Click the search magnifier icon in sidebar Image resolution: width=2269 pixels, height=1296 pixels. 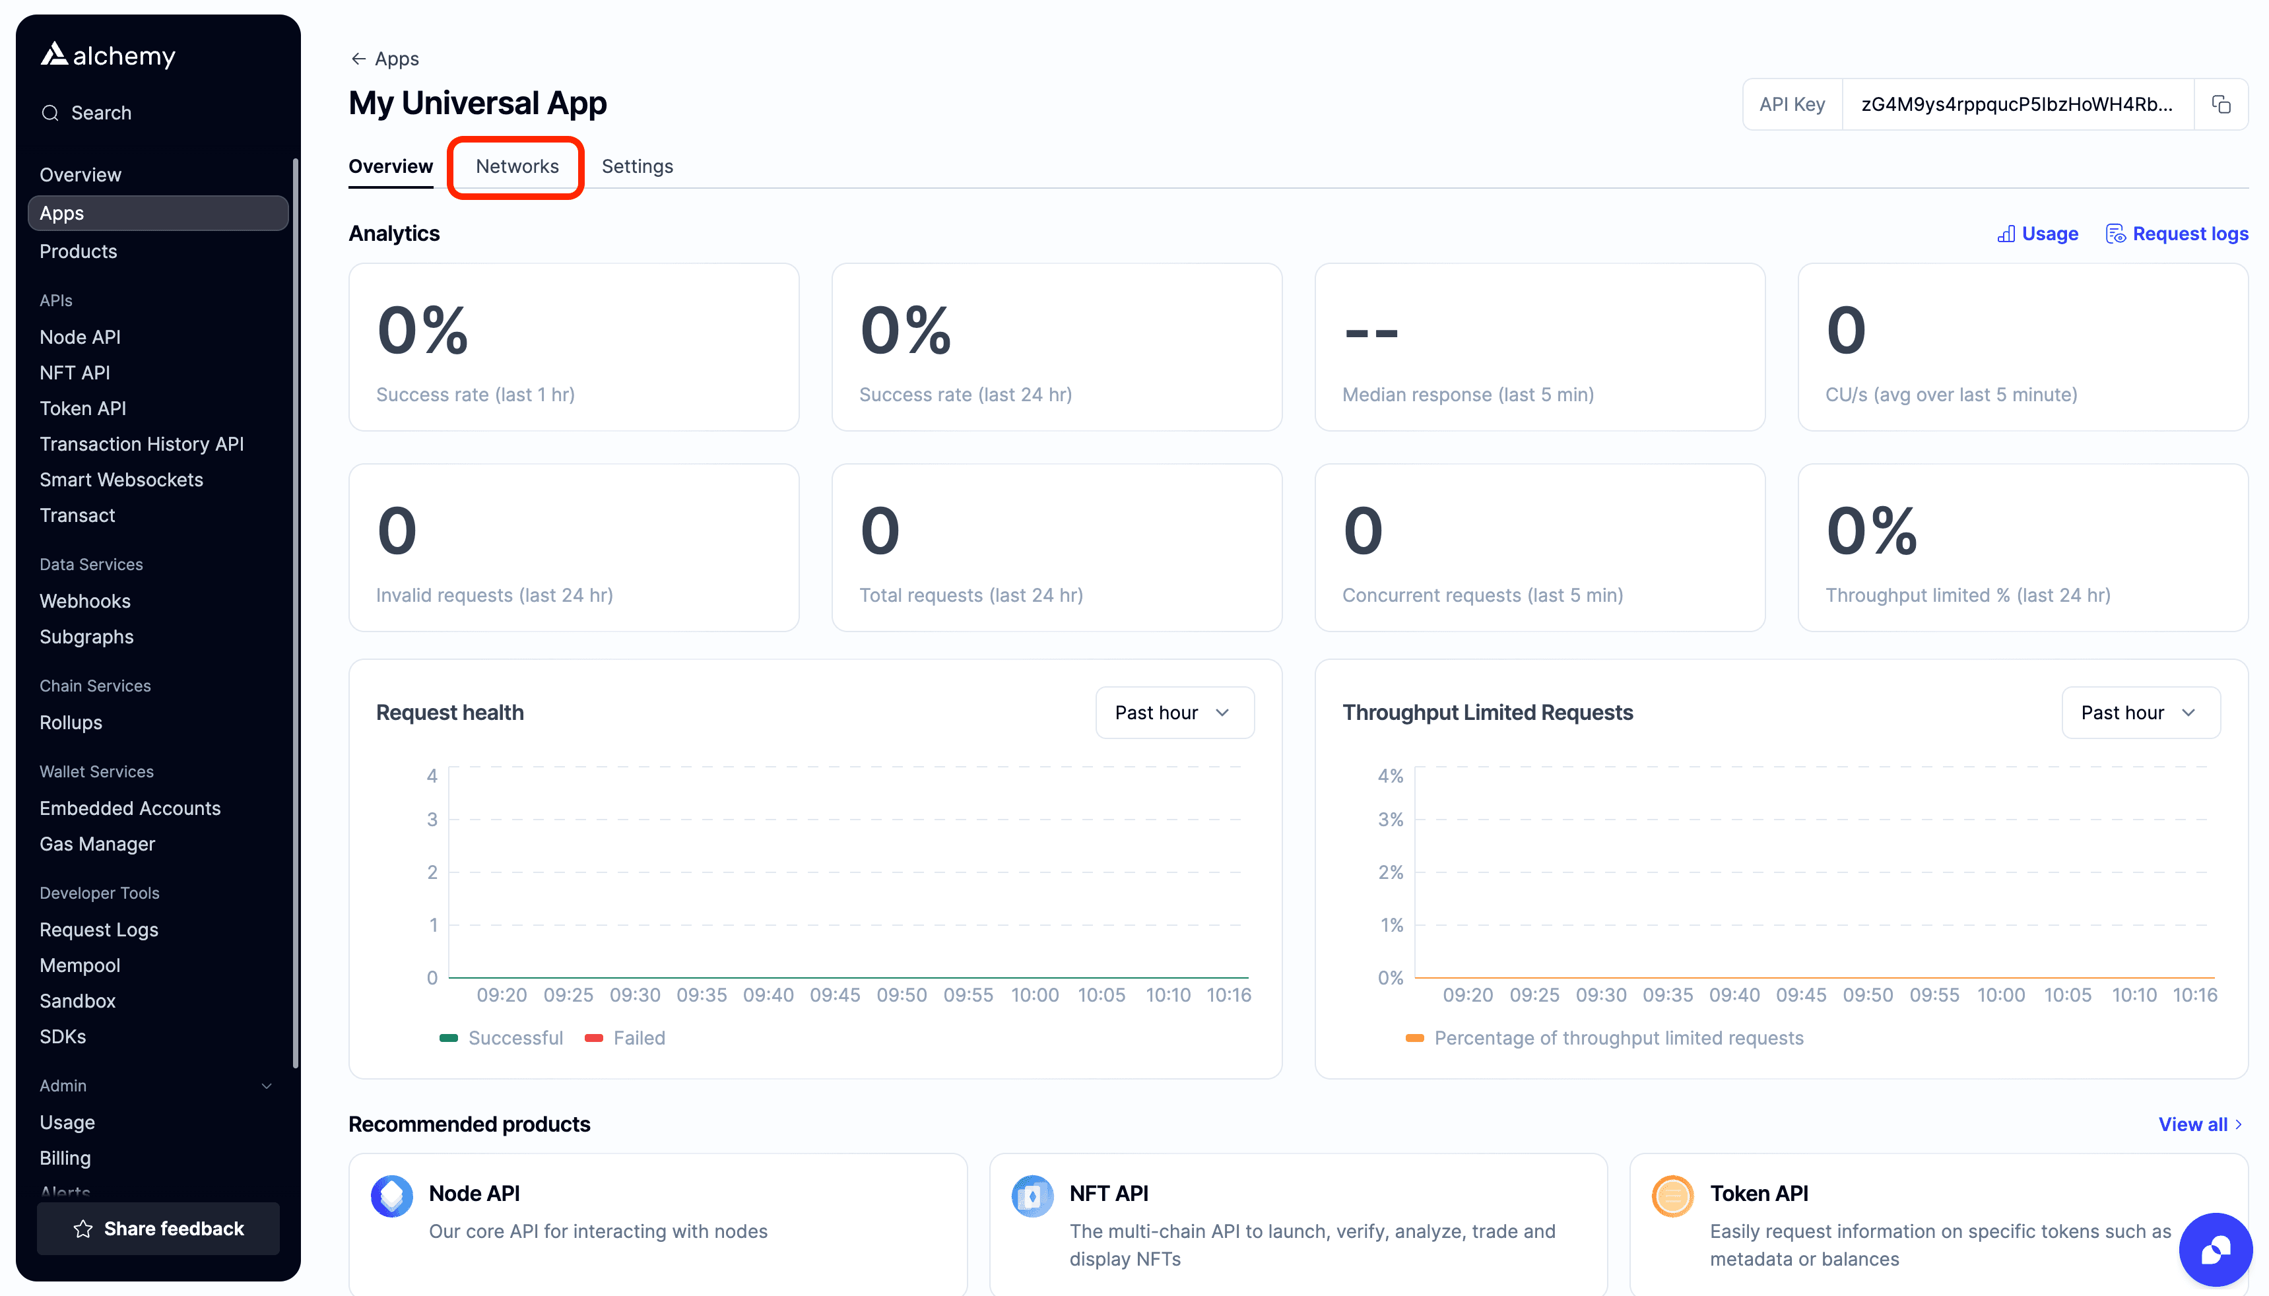coord(51,113)
